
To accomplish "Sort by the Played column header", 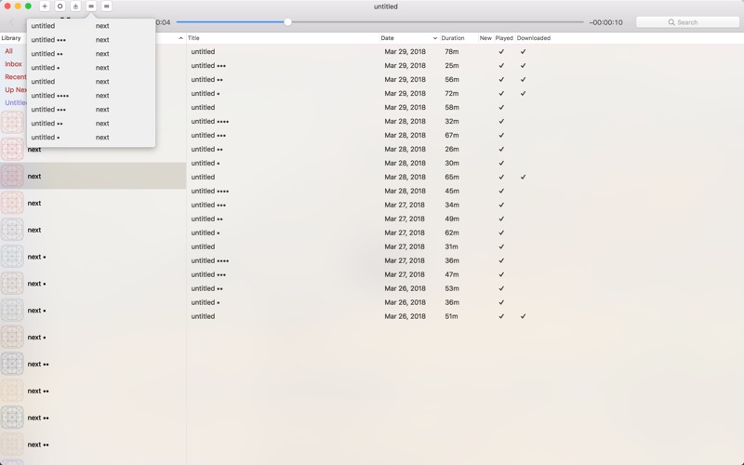I will click(x=504, y=38).
